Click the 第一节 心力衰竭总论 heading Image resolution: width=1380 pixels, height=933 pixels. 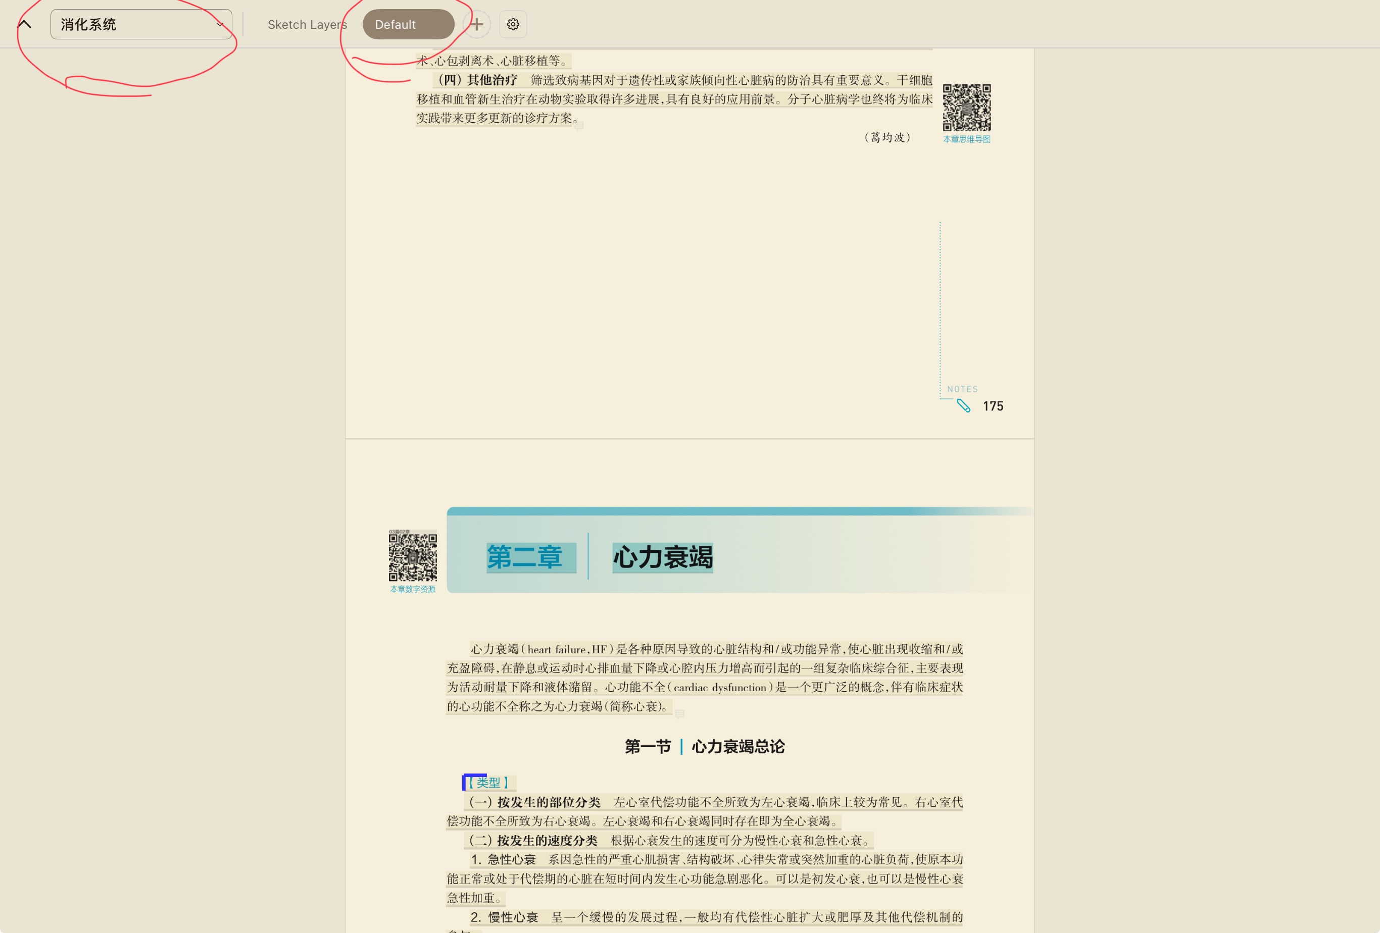[x=704, y=747]
